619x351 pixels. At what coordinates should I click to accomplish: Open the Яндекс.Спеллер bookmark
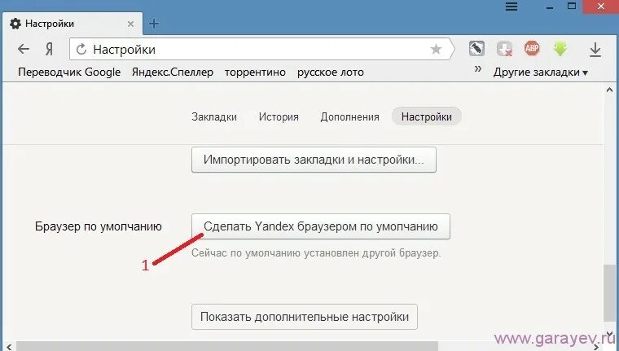[173, 72]
